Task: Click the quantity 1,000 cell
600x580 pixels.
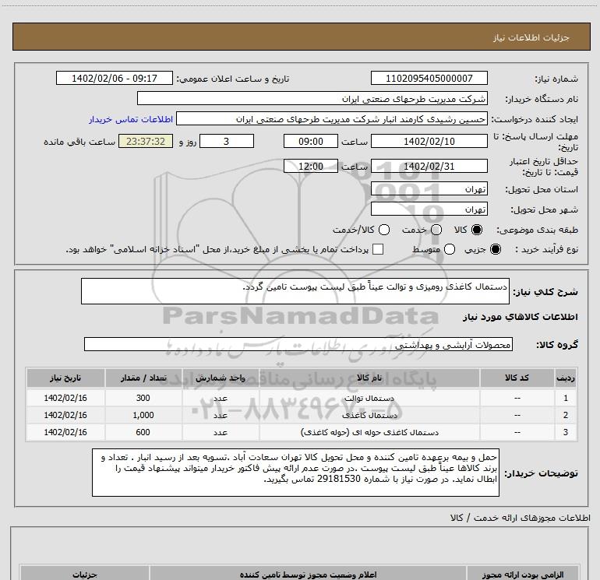Action: pyautogui.click(x=143, y=415)
